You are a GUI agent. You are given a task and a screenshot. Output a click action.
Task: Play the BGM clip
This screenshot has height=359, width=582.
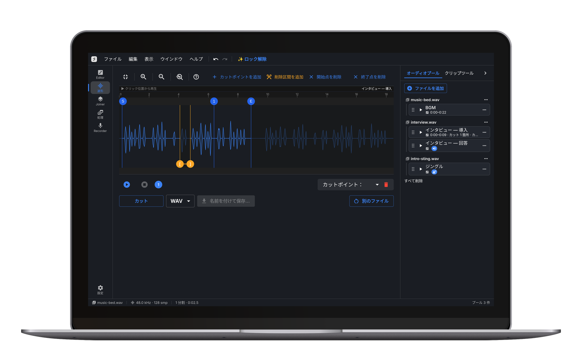point(421,110)
